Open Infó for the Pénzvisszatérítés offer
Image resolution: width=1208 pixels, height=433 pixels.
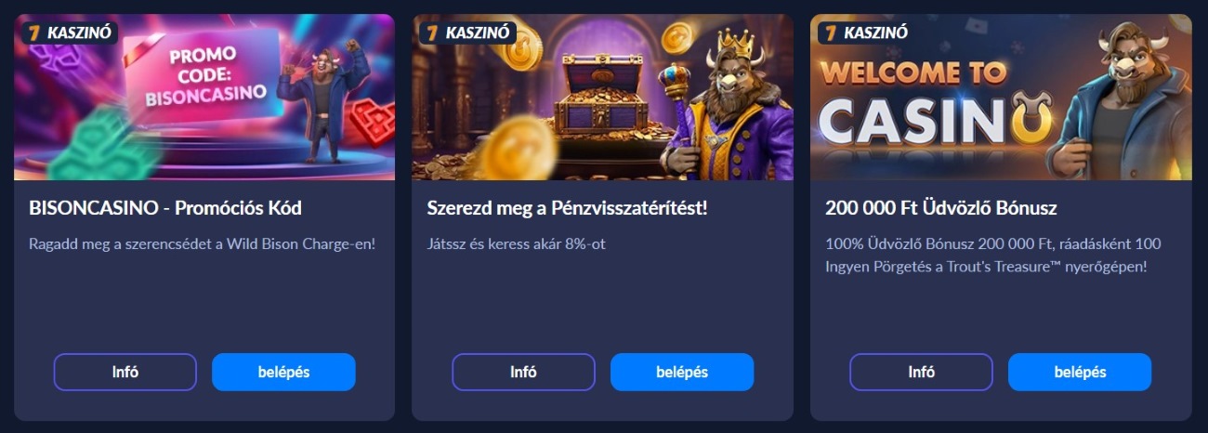click(x=523, y=372)
